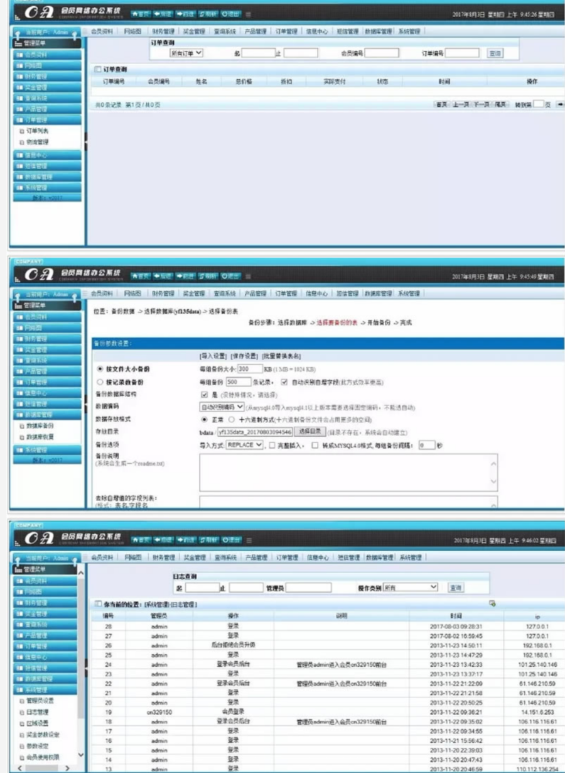This screenshot has height=773, width=565.
Task: Open the 操作类别 所有 dropdown on the log page
Action: point(411,587)
